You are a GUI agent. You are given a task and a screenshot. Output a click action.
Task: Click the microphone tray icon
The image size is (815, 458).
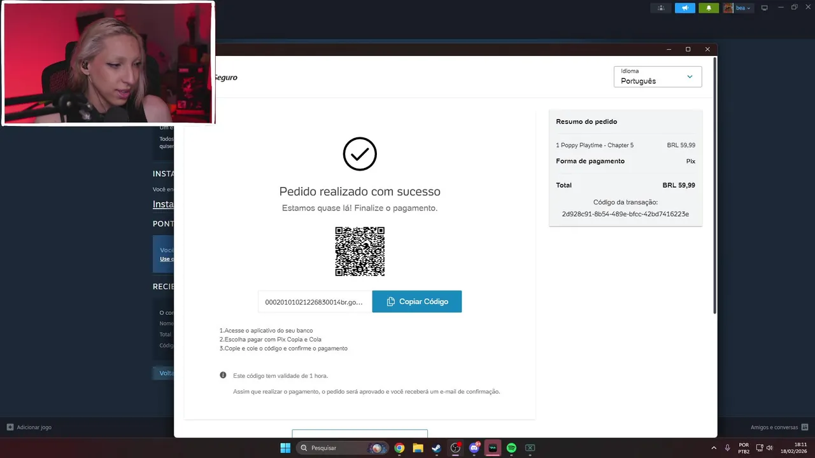pyautogui.click(x=728, y=448)
